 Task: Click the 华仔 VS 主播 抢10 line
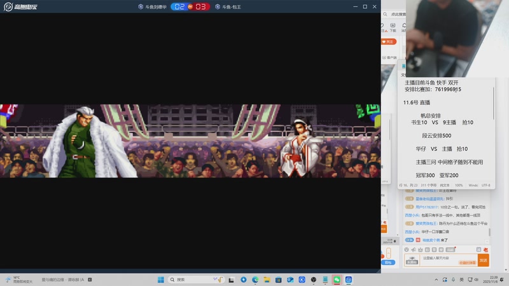tap(442, 149)
